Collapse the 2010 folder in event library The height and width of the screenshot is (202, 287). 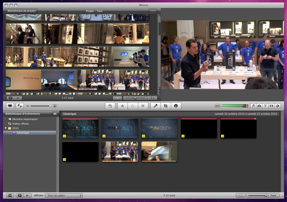click(x=6, y=128)
